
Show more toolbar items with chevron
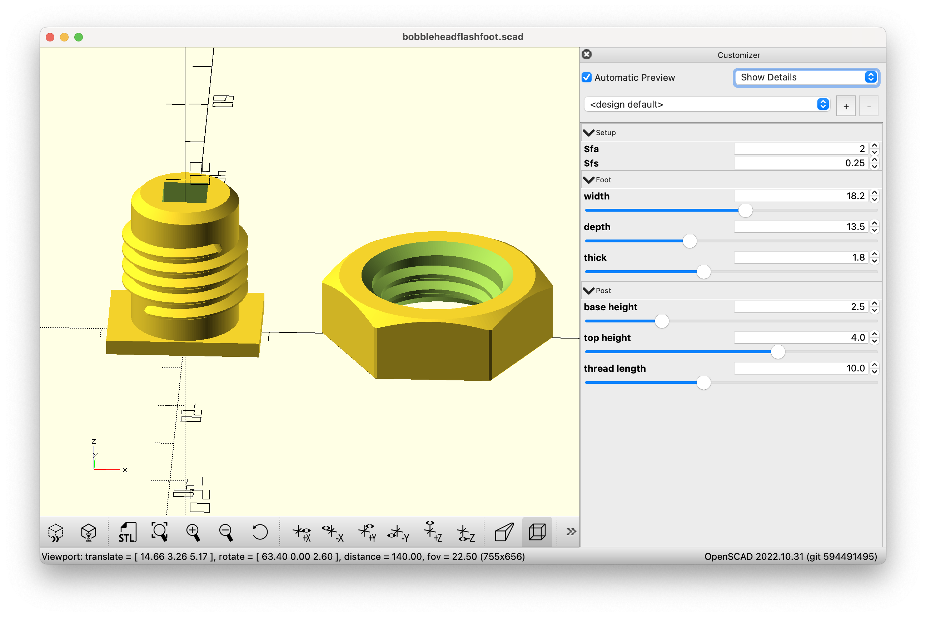click(571, 532)
